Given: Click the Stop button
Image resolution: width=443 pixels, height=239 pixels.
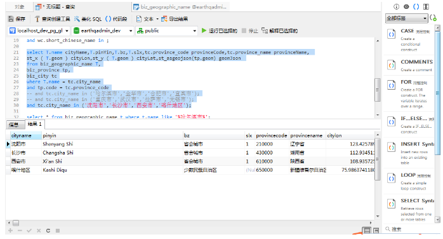Looking at the screenshot, I should pos(250,31).
